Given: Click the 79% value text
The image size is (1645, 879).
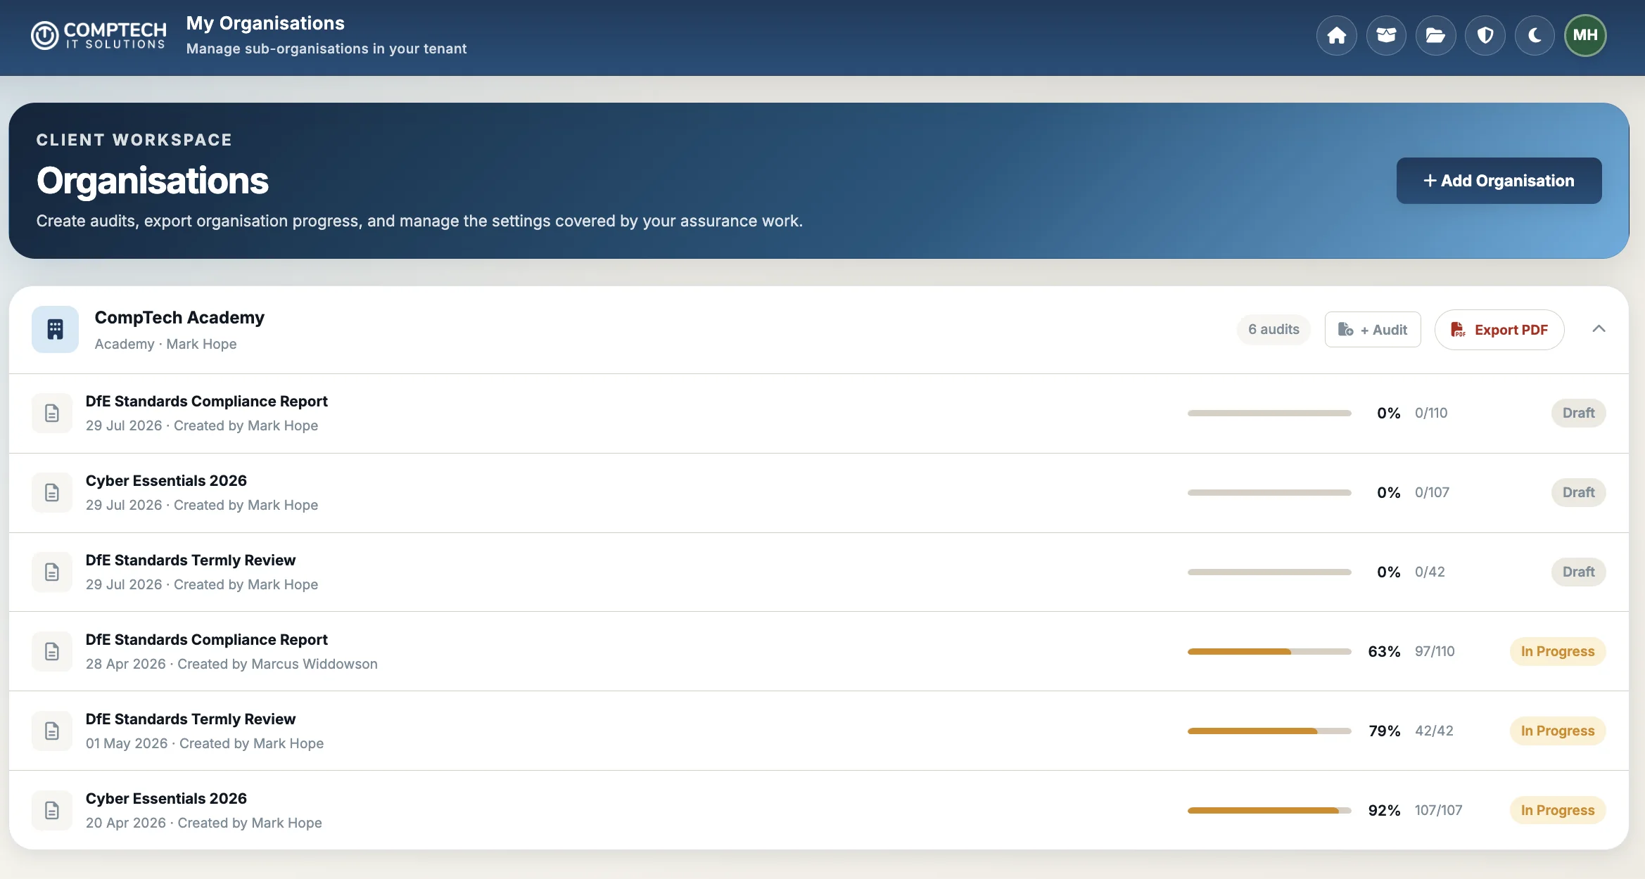Looking at the screenshot, I should click(1384, 731).
